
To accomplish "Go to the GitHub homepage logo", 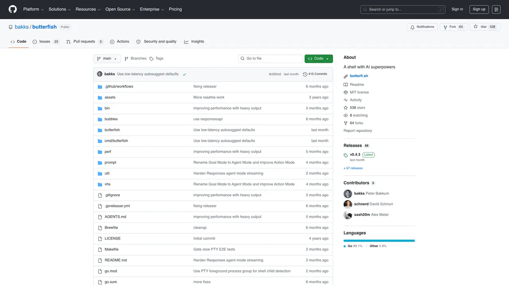I will pyautogui.click(x=13, y=9).
